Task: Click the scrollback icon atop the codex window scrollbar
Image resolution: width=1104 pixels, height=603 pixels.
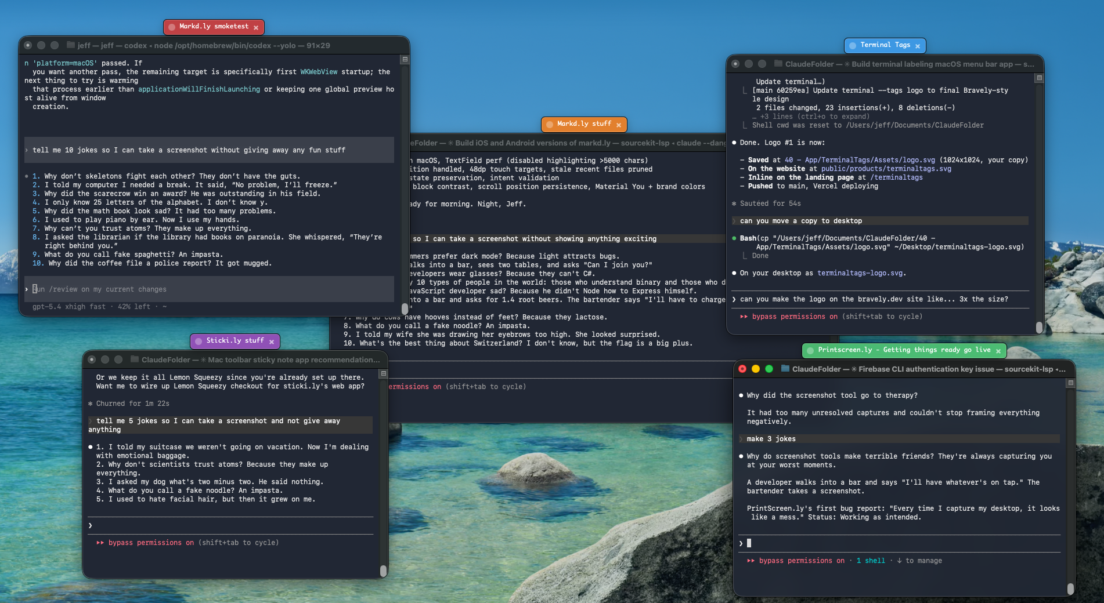Action: (405, 60)
